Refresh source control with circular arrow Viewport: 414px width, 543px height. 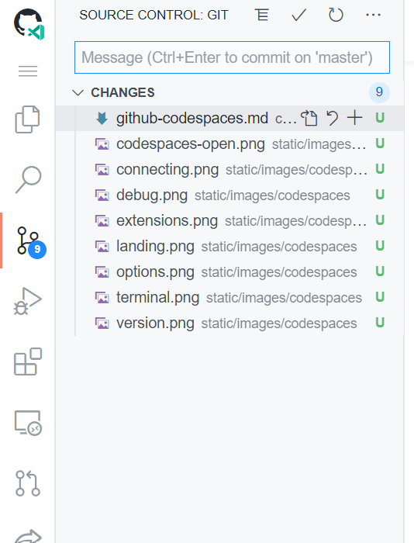[336, 15]
